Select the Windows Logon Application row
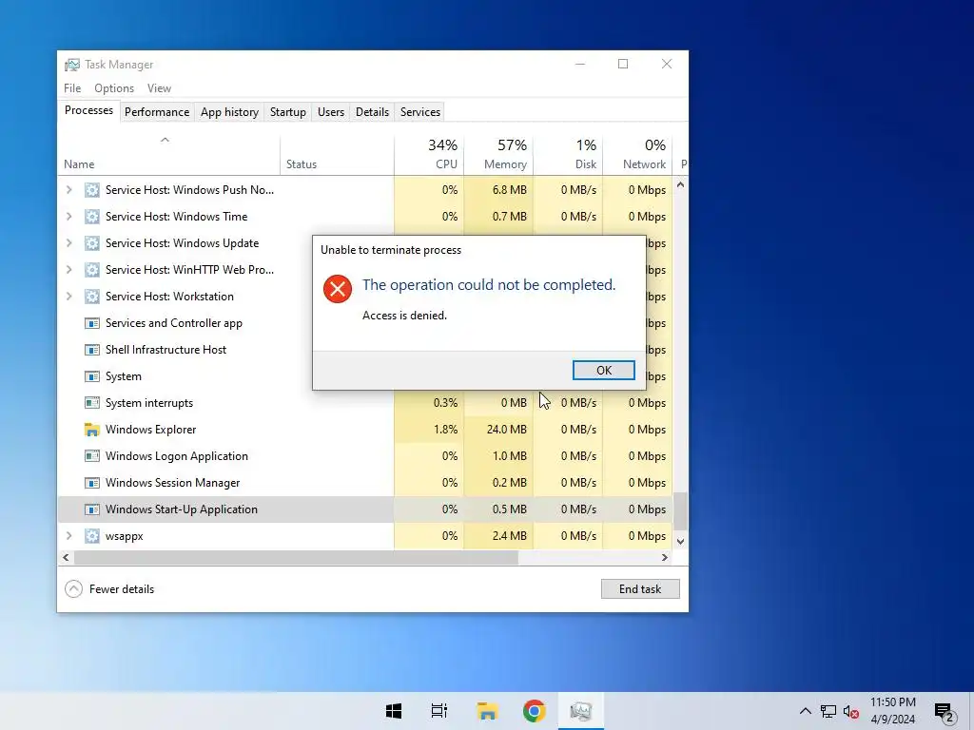This screenshot has width=974, height=730. tap(365, 456)
